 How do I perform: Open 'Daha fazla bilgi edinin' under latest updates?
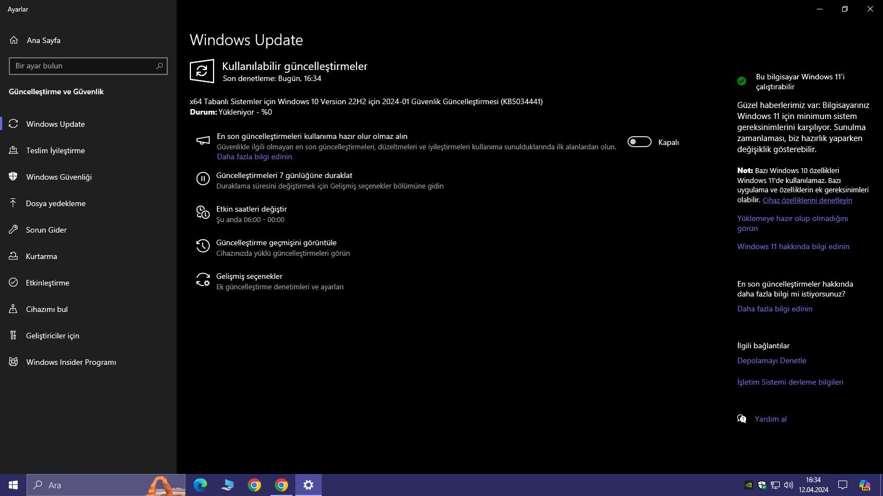tap(254, 157)
